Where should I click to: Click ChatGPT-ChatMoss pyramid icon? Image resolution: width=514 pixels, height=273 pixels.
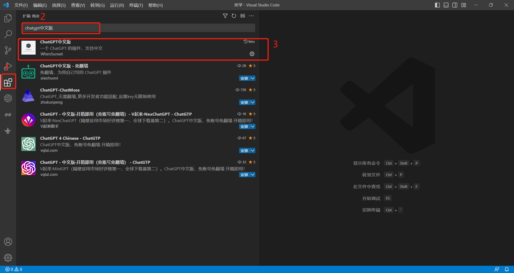[x=28, y=96]
